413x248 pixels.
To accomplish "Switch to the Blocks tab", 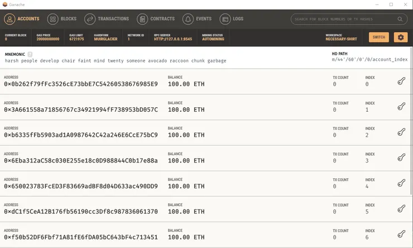I will (62, 19).
